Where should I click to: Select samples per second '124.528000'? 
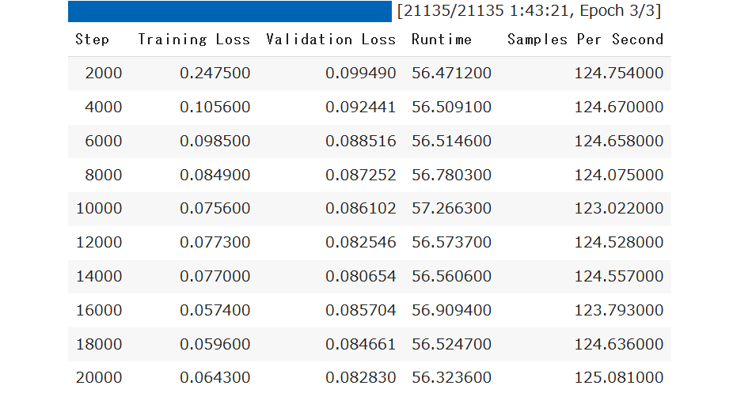619,243
